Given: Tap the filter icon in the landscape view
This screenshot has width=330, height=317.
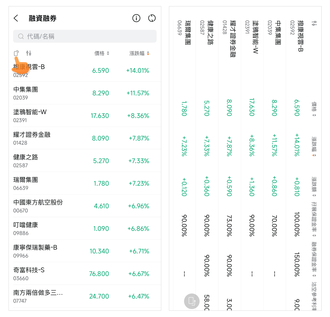Looking at the screenshot, I should [314, 23].
